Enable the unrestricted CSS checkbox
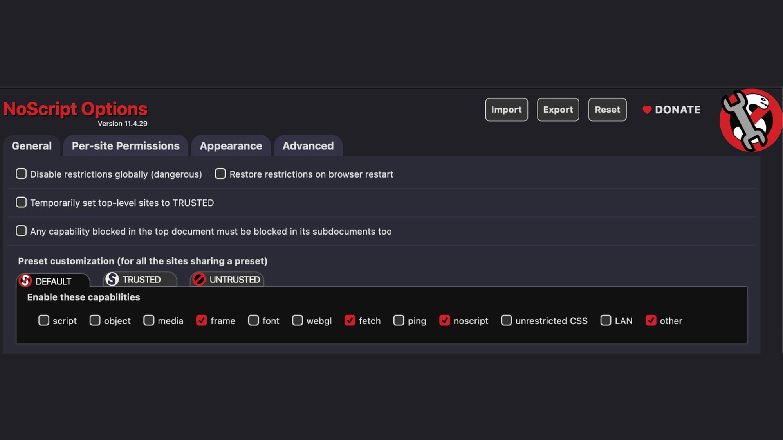The width and height of the screenshot is (783, 440). [507, 320]
